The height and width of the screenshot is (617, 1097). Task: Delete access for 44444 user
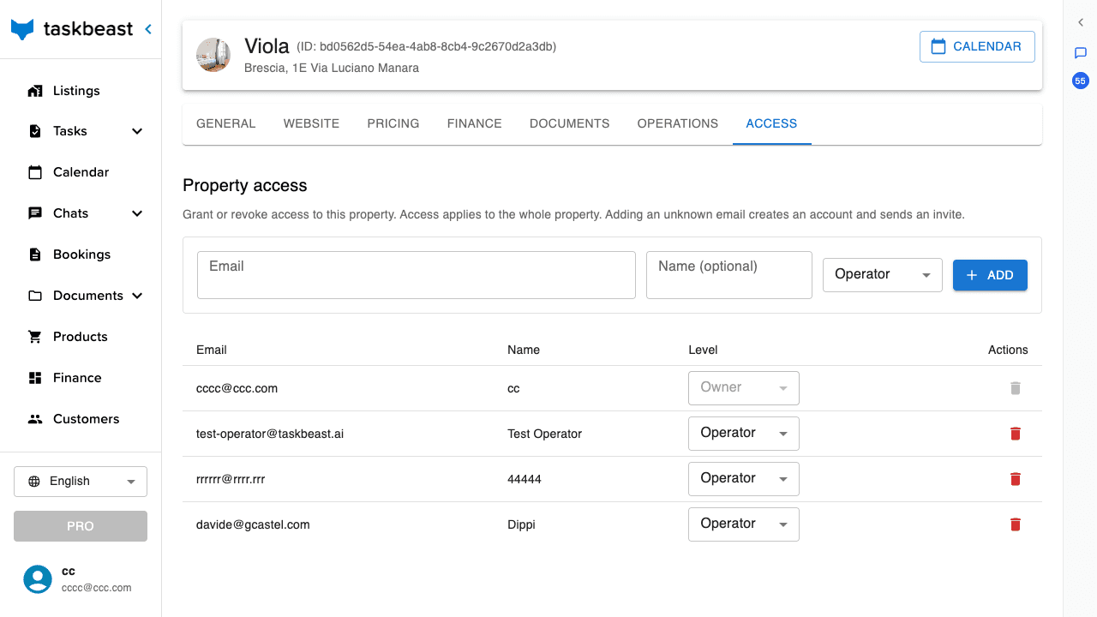point(1016,479)
